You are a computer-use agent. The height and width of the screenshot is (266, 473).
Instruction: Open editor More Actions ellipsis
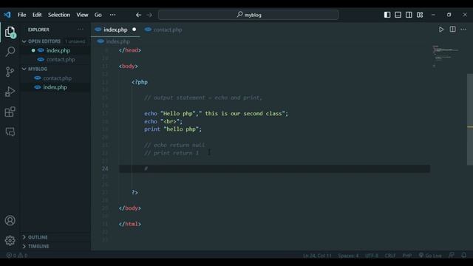click(x=463, y=30)
